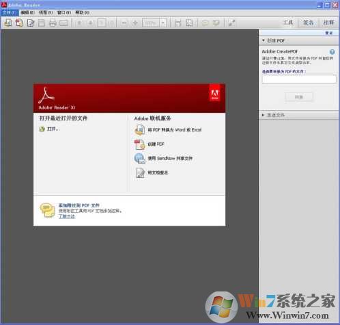Click the Save toolbar icon
Viewport: 340px width, 325px height.
point(42,23)
